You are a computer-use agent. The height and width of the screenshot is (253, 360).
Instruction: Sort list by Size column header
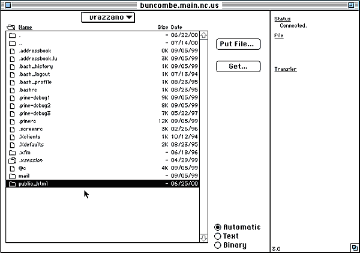[163, 27]
